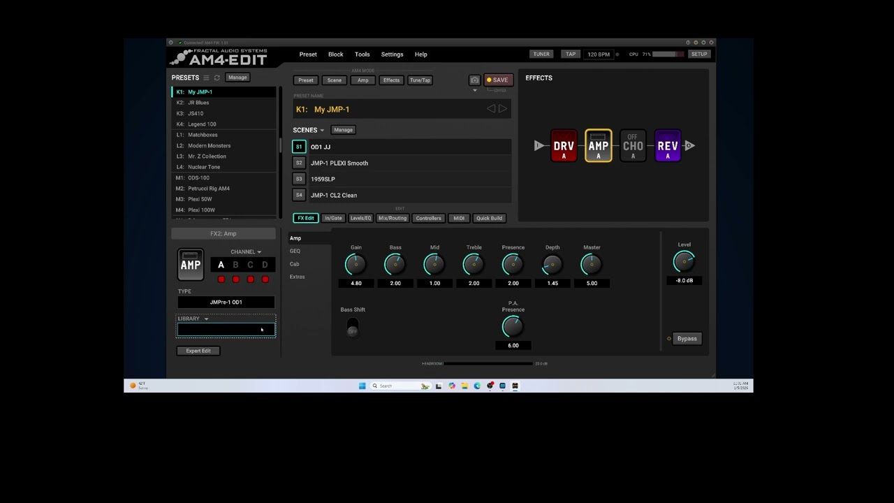Image resolution: width=894 pixels, height=503 pixels.
Task: Click the Master knob
Action: 592,264
